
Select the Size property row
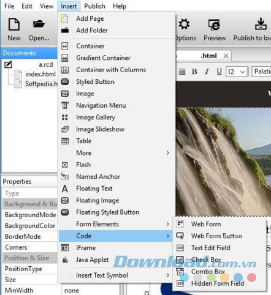pyautogui.click(x=30, y=280)
